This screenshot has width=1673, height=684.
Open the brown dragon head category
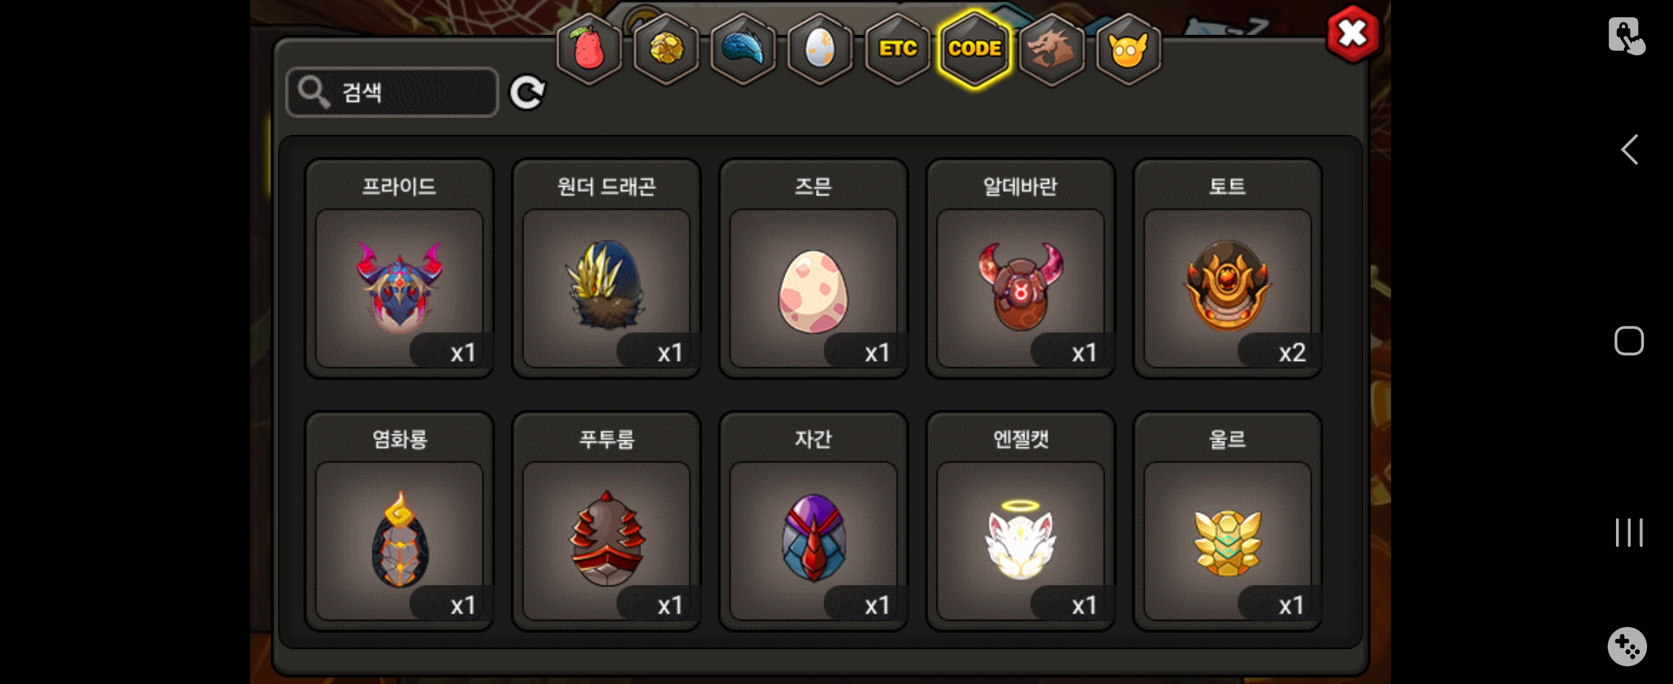1051,49
